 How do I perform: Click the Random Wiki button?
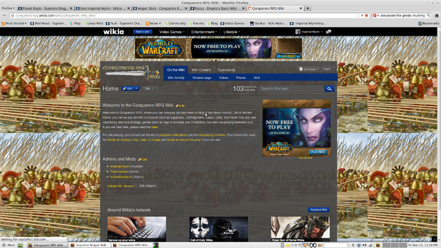(x=318, y=209)
